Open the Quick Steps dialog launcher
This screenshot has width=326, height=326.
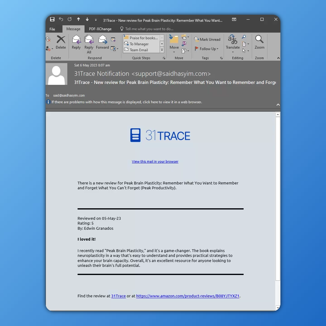click(164, 58)
